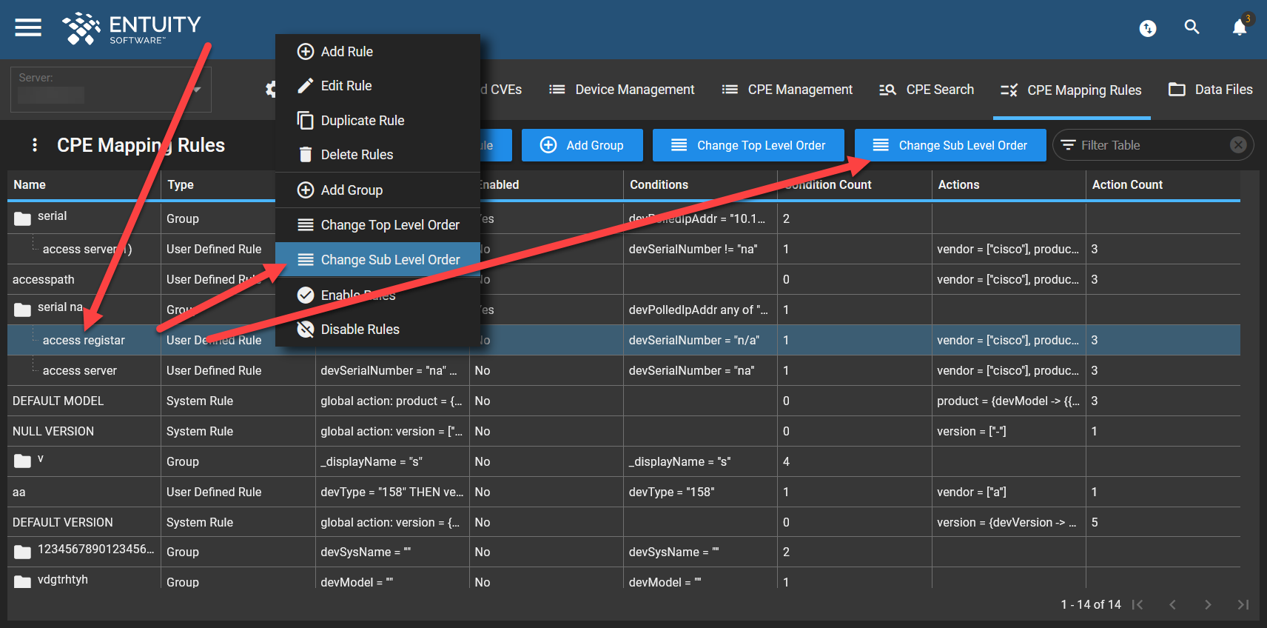This screenshot has height=628, width=1267.
Task: Select Change Sub Level Order menu entry
Action: (x=377, y=260)
